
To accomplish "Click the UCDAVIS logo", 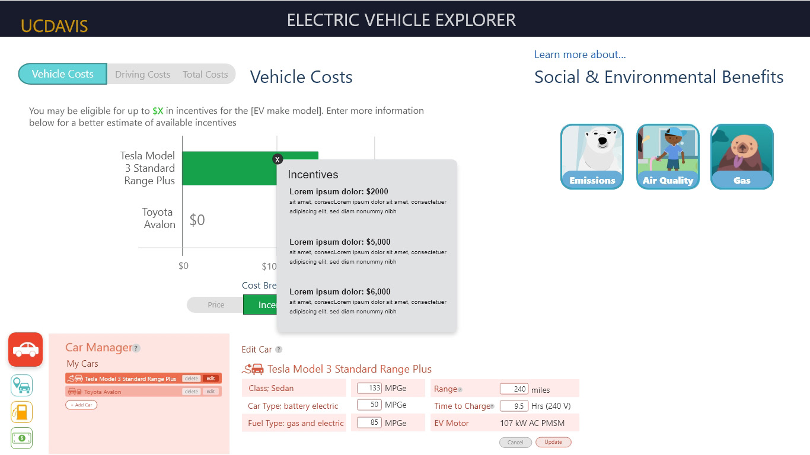I will coord(55,26).
